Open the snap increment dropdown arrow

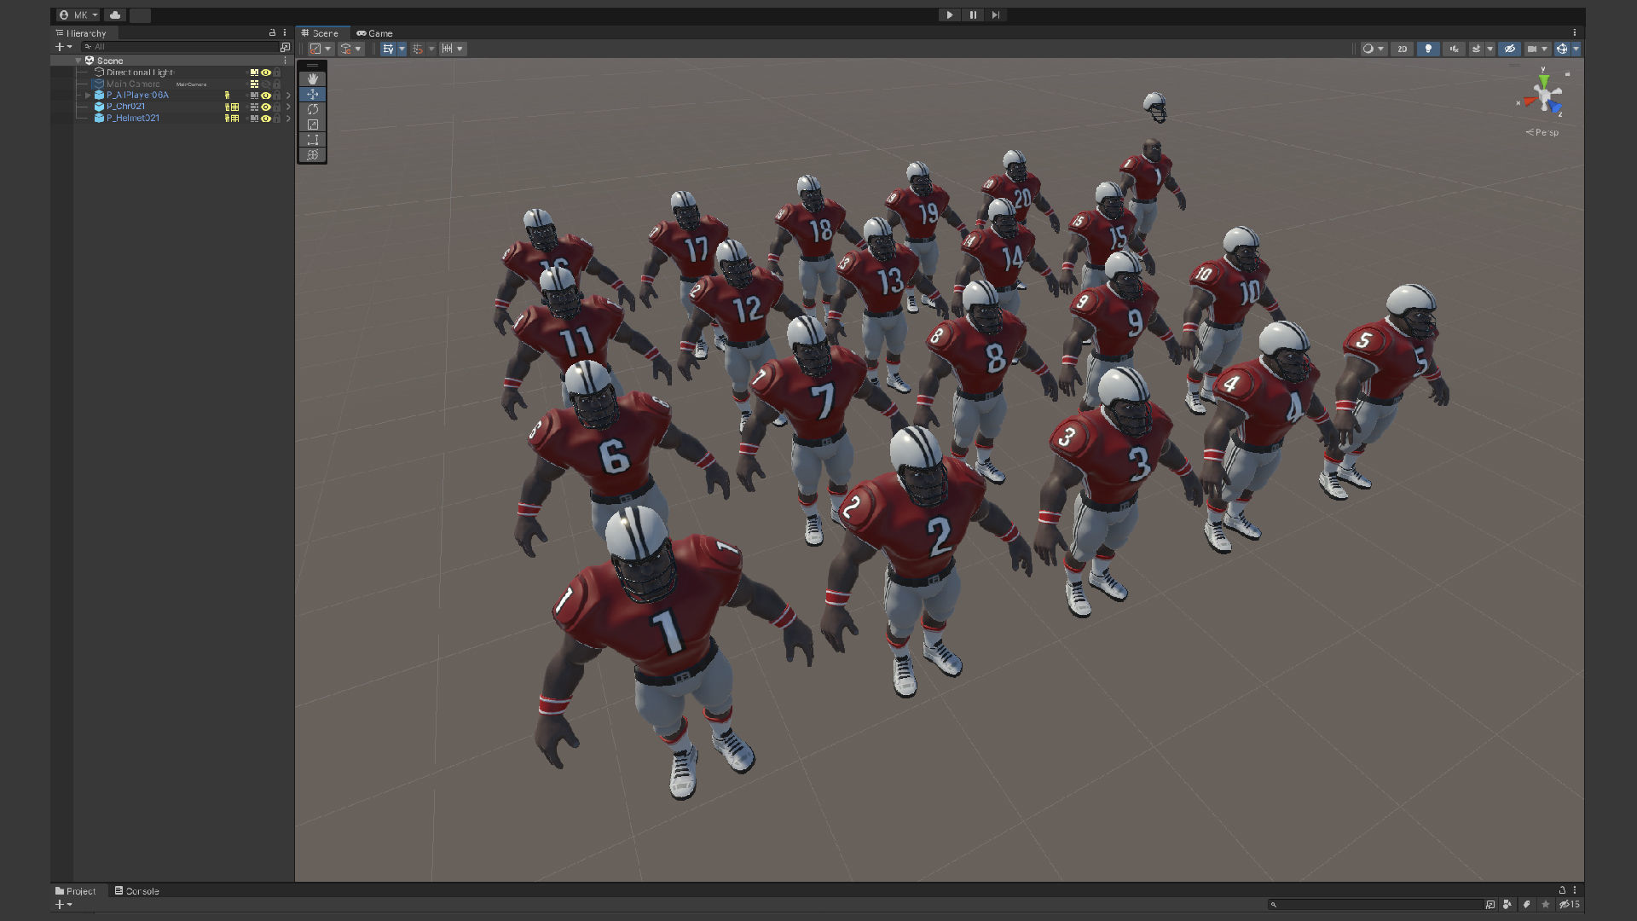click(x=460, y=49)
